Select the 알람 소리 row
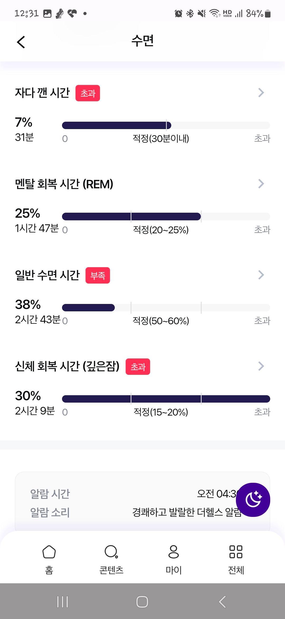Viewport: 285px width, 619px height. [142, 512]
